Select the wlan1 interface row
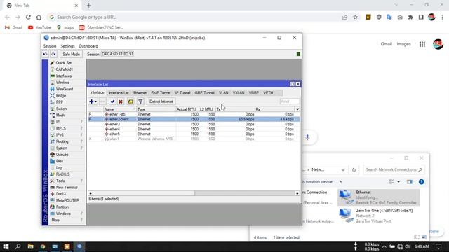The width and height of the screenshot is (449, 252). pyautogui.click(x=194, y=139)
